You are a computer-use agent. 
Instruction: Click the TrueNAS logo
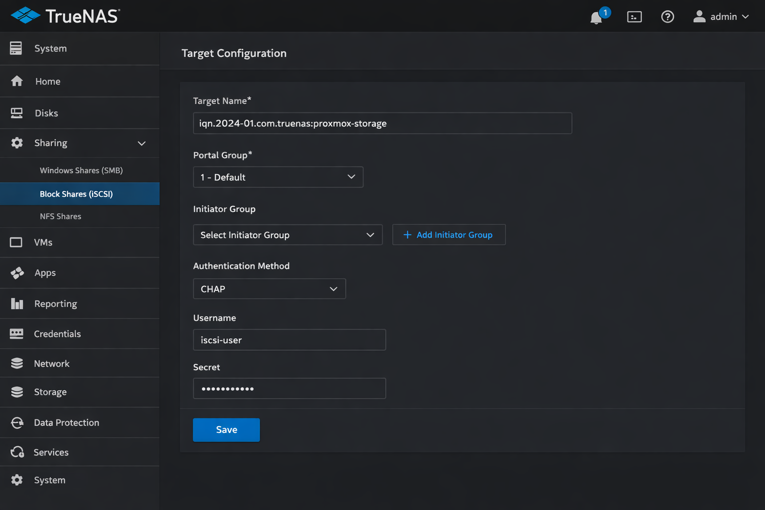[x=64, y=15]
